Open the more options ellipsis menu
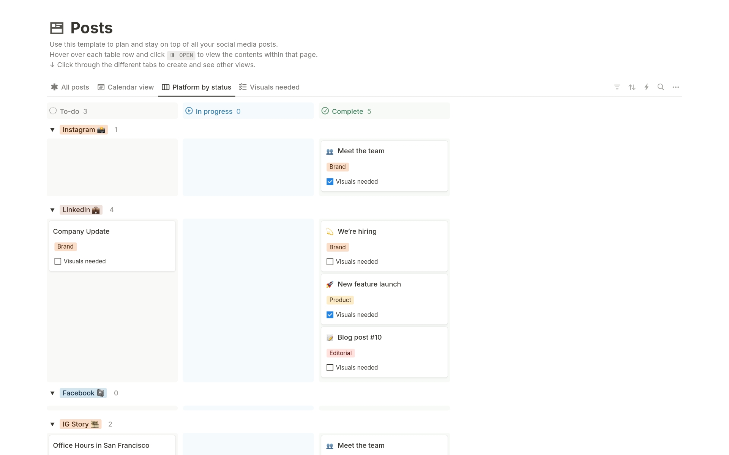 676,87
